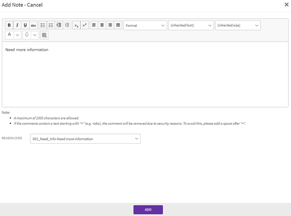Screen dimensions: 291x216
Task: Insert a numbered list
Action: pos(51,25)
